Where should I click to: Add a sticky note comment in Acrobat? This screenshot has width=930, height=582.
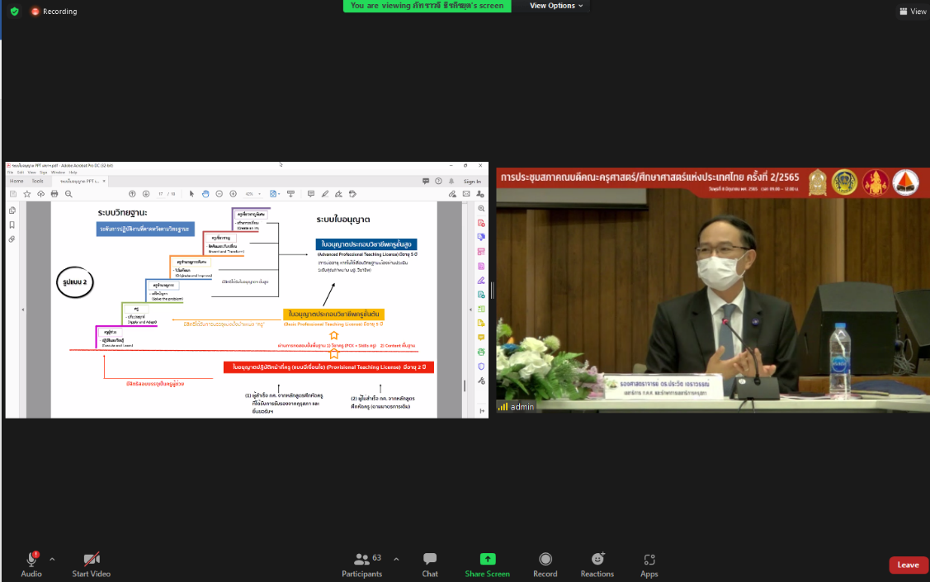pos(311,194)
